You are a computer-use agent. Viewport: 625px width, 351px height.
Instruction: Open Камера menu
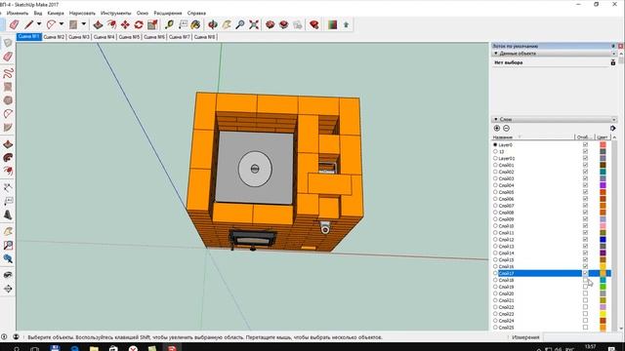56,13
